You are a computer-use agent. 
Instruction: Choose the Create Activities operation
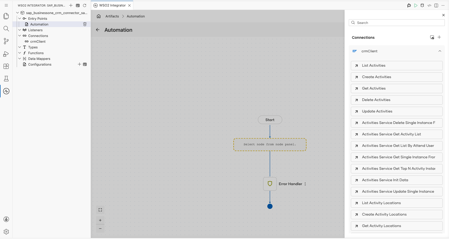pos(397,77)
